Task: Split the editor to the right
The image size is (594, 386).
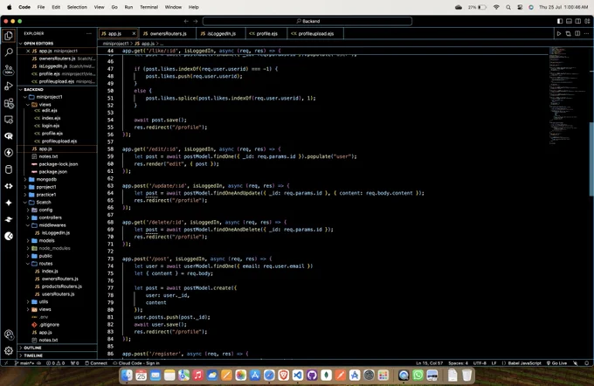Action: click(577, 34)
